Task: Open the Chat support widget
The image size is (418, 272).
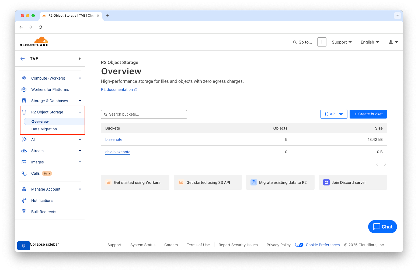Action: point(382,227)
